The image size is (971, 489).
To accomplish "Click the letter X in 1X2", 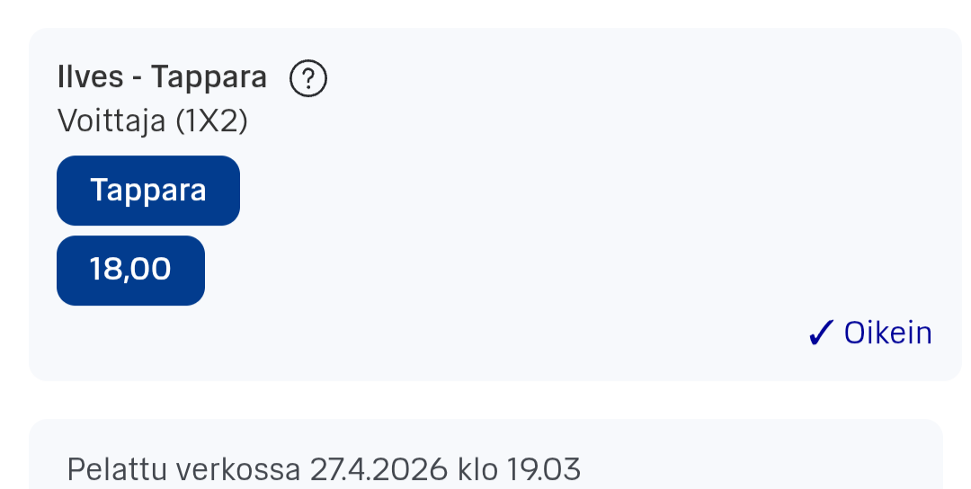I will tap(210, 120).
